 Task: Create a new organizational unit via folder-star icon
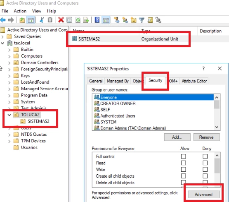point(133,20)
